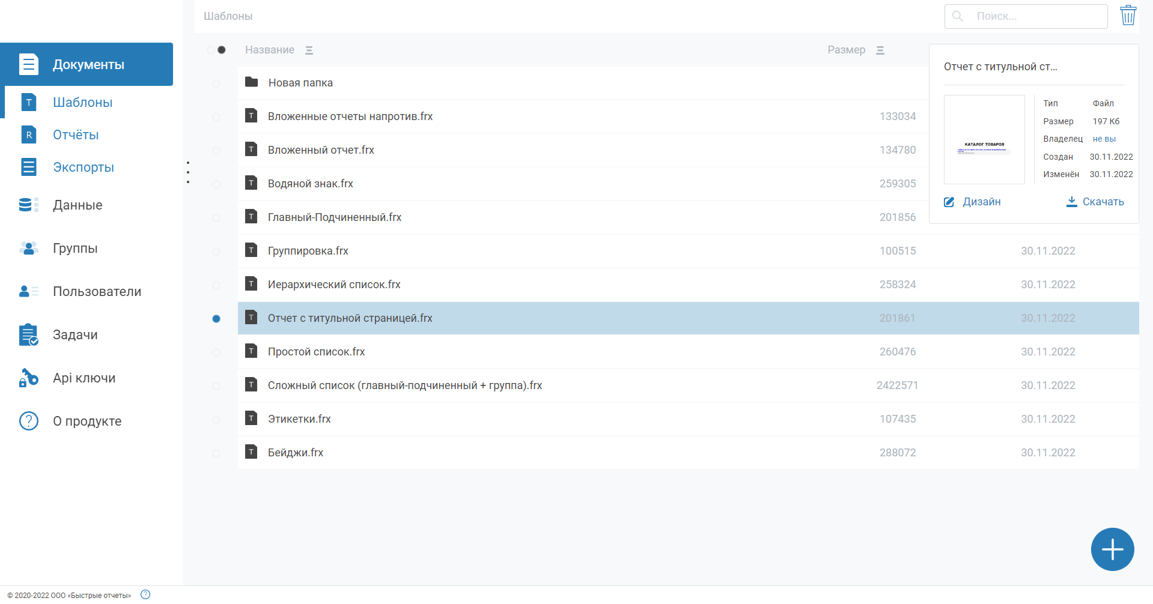Open the Design pencil icon
Screen dimensions: 1153x604
[949, 202]
